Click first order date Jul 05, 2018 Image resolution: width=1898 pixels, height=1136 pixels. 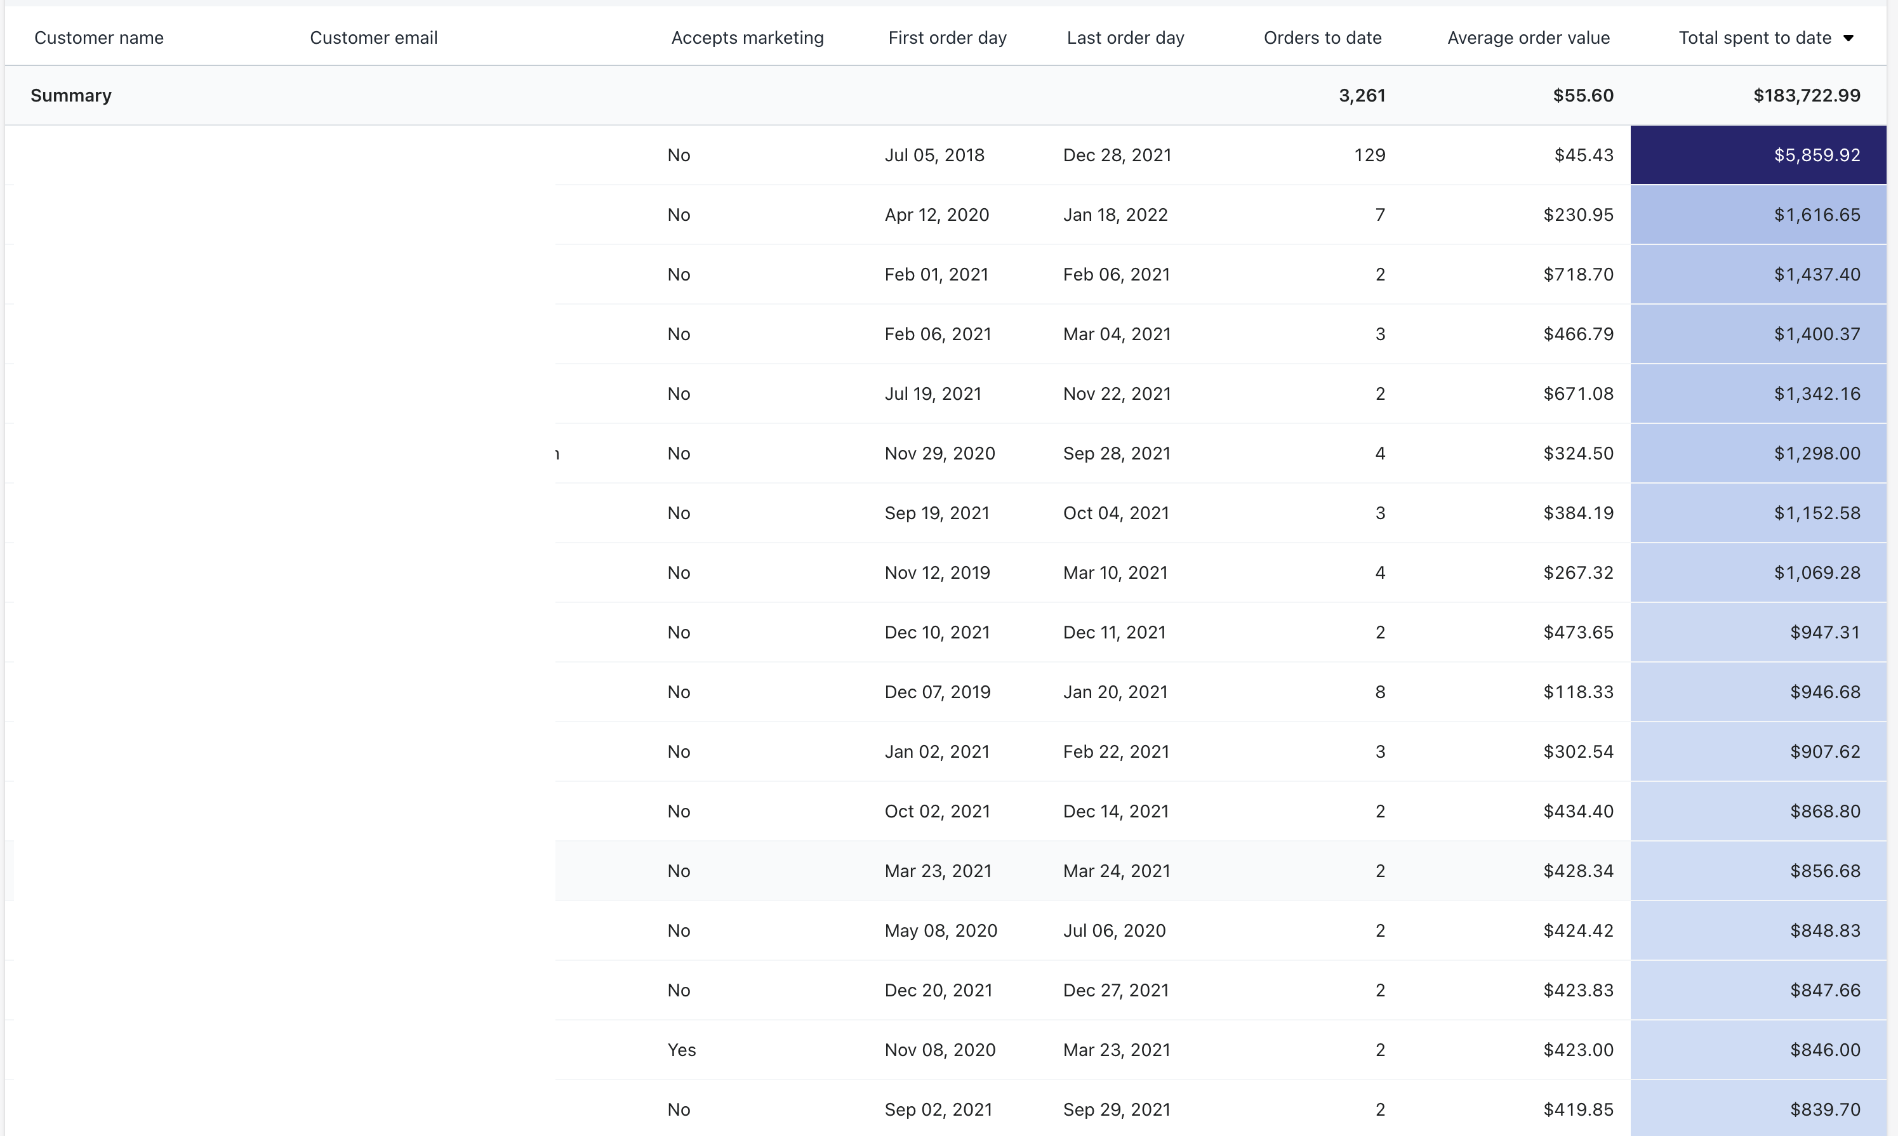pyautogui.click(x=934, y=155)
